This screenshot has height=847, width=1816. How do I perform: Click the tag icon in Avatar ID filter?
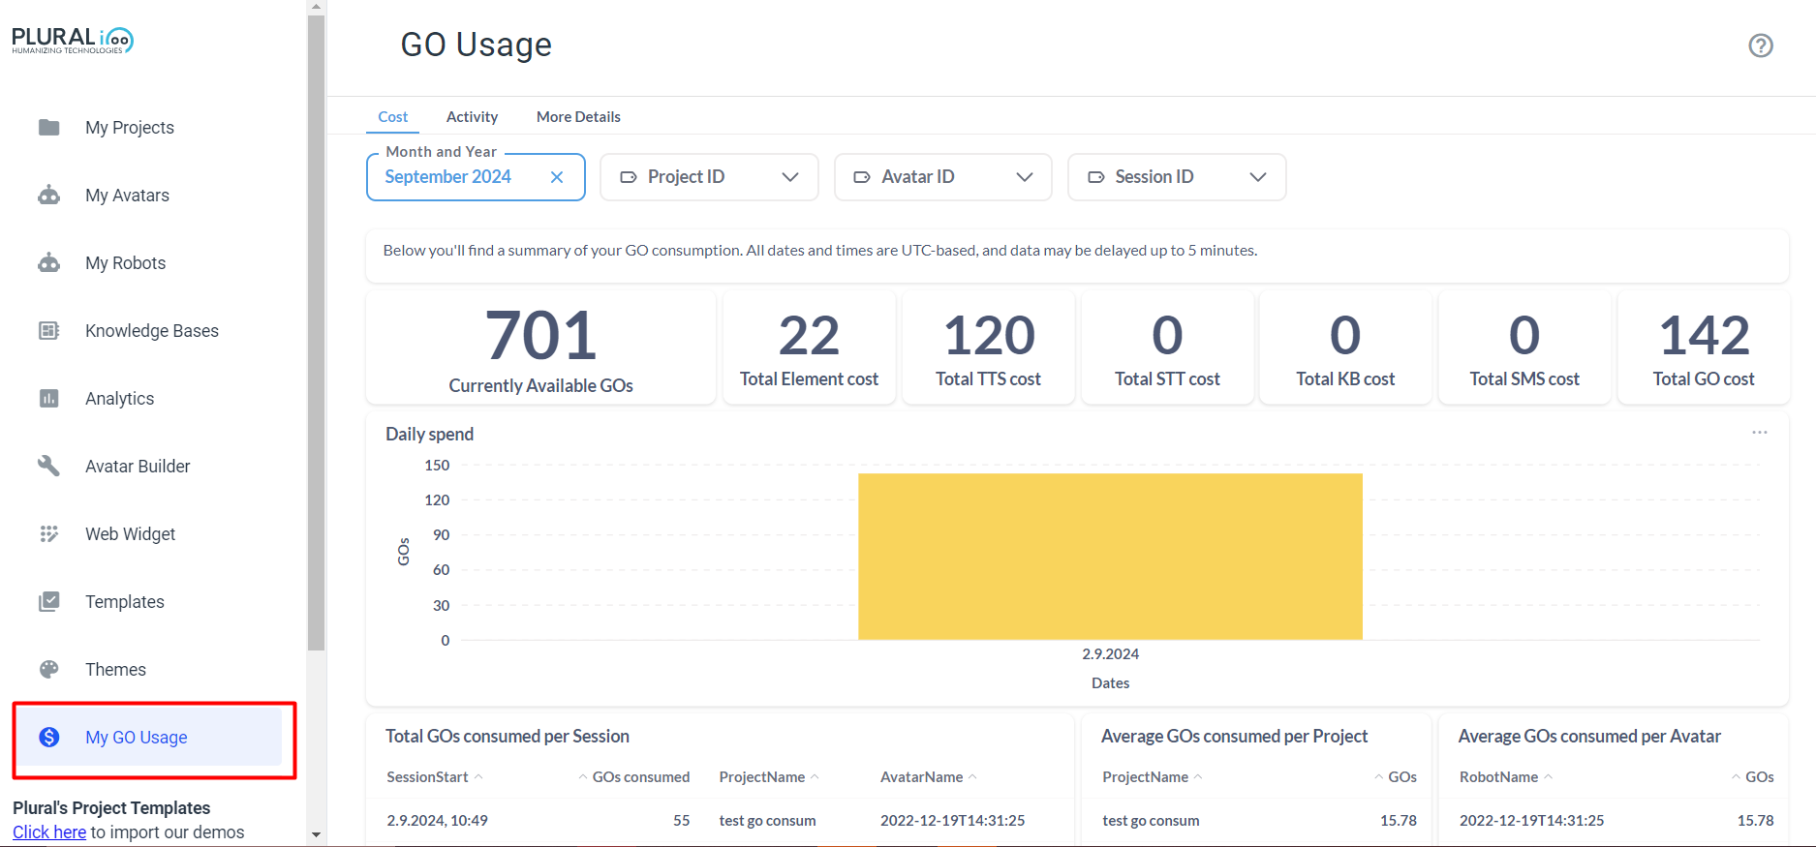coord(862,177)
